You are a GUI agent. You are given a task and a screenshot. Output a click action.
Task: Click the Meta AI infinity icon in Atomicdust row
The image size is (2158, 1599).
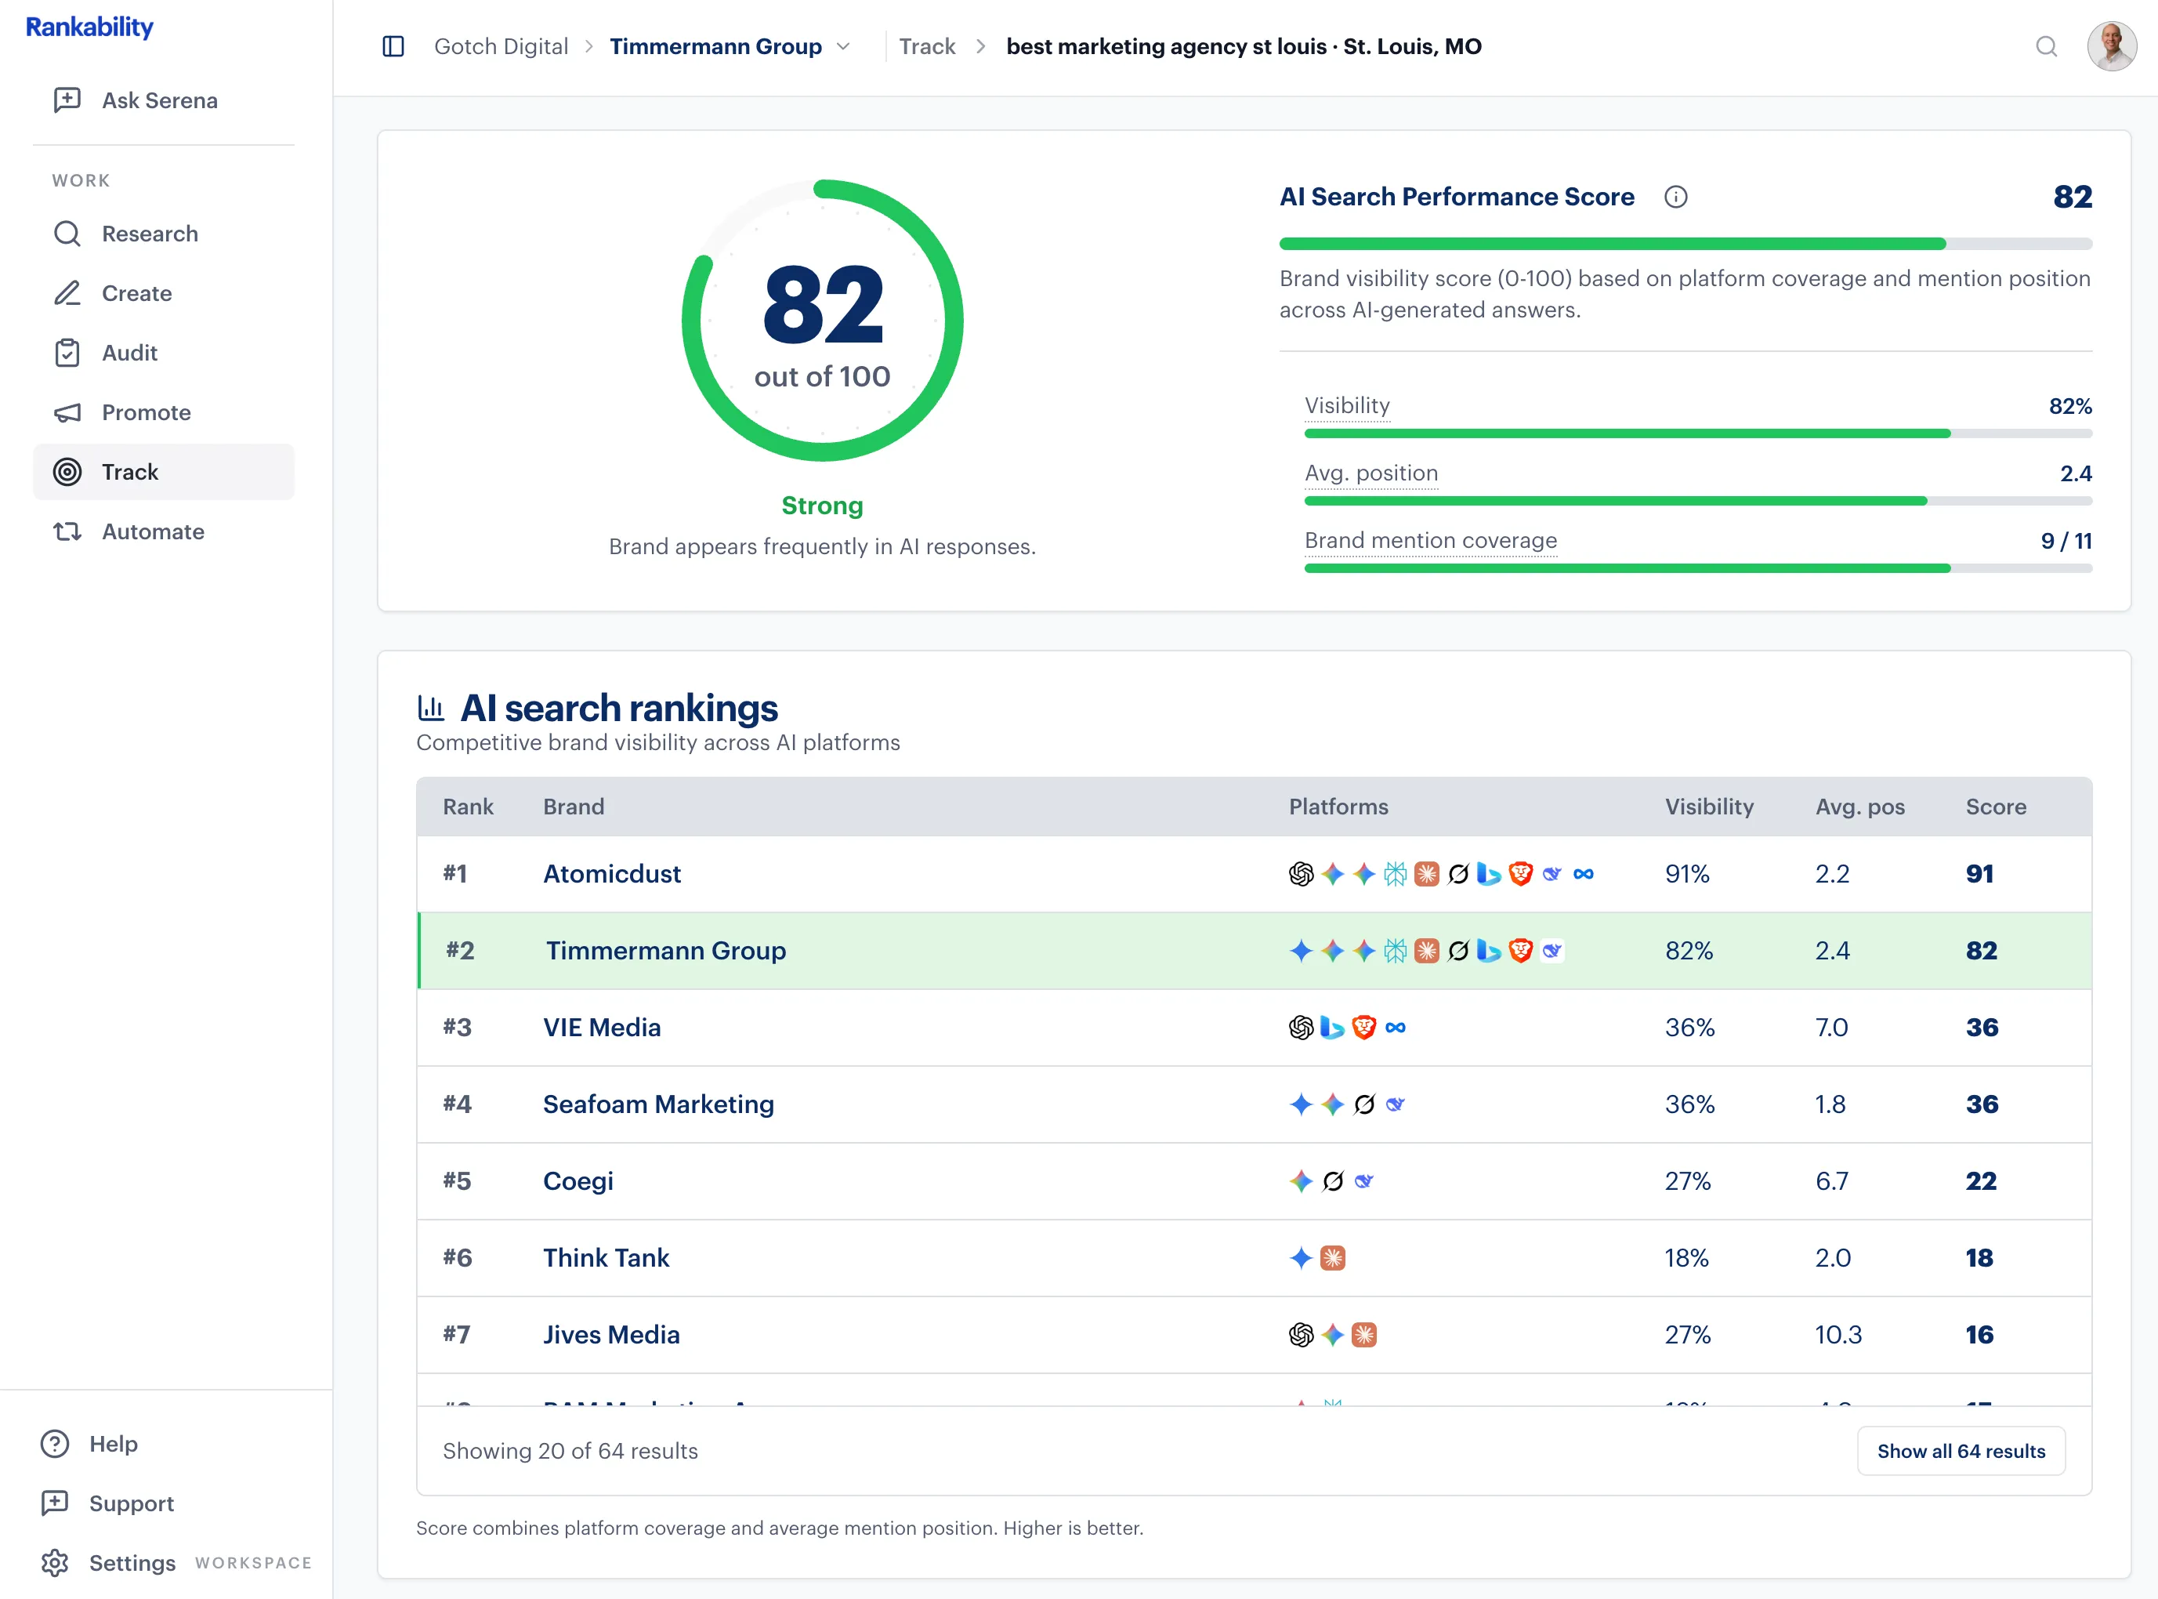point(1583,874)
